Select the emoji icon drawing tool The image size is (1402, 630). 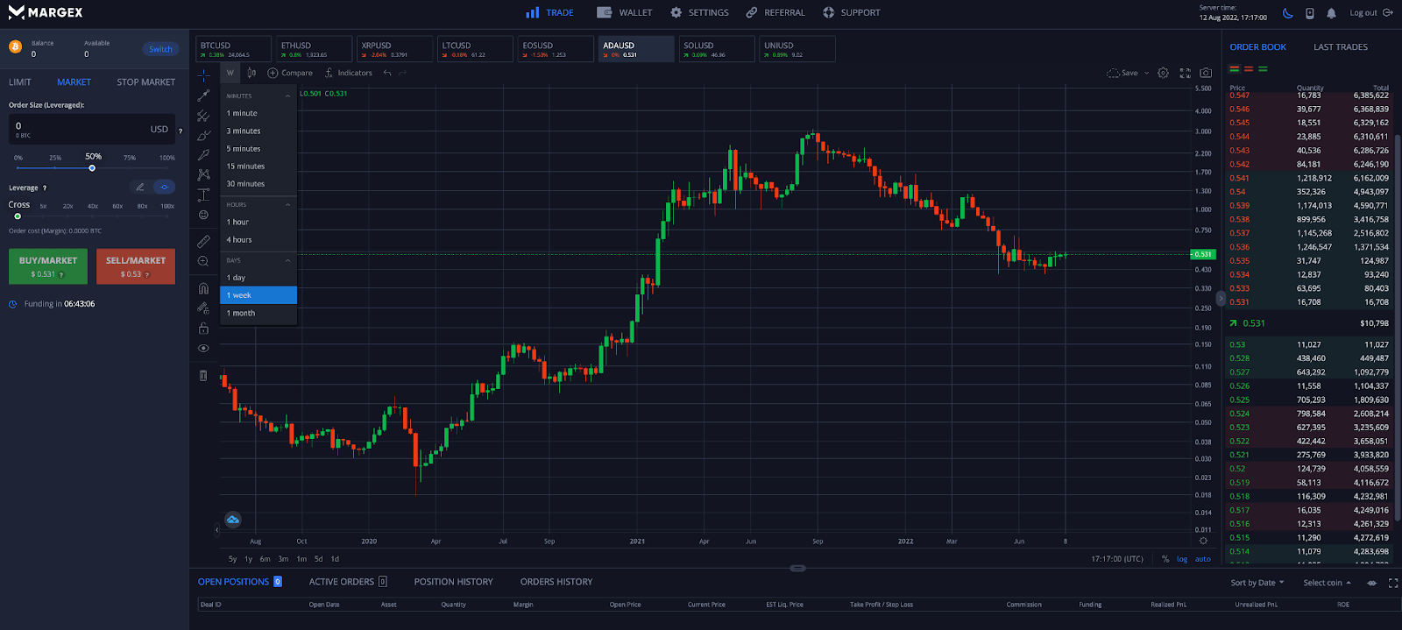(x=203, y=215)
